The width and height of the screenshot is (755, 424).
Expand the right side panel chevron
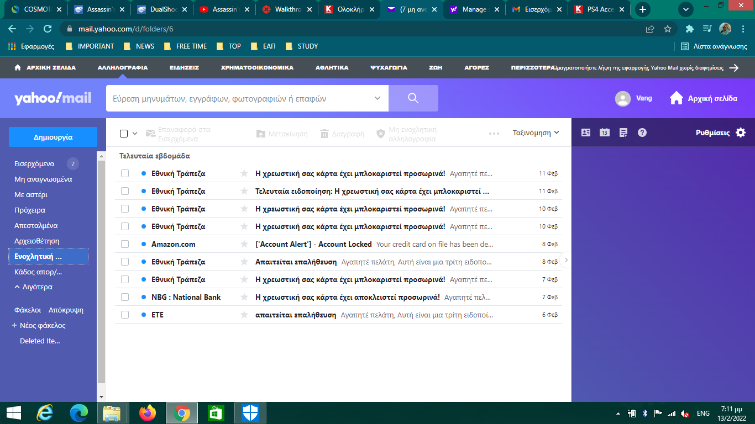[565, 260]
